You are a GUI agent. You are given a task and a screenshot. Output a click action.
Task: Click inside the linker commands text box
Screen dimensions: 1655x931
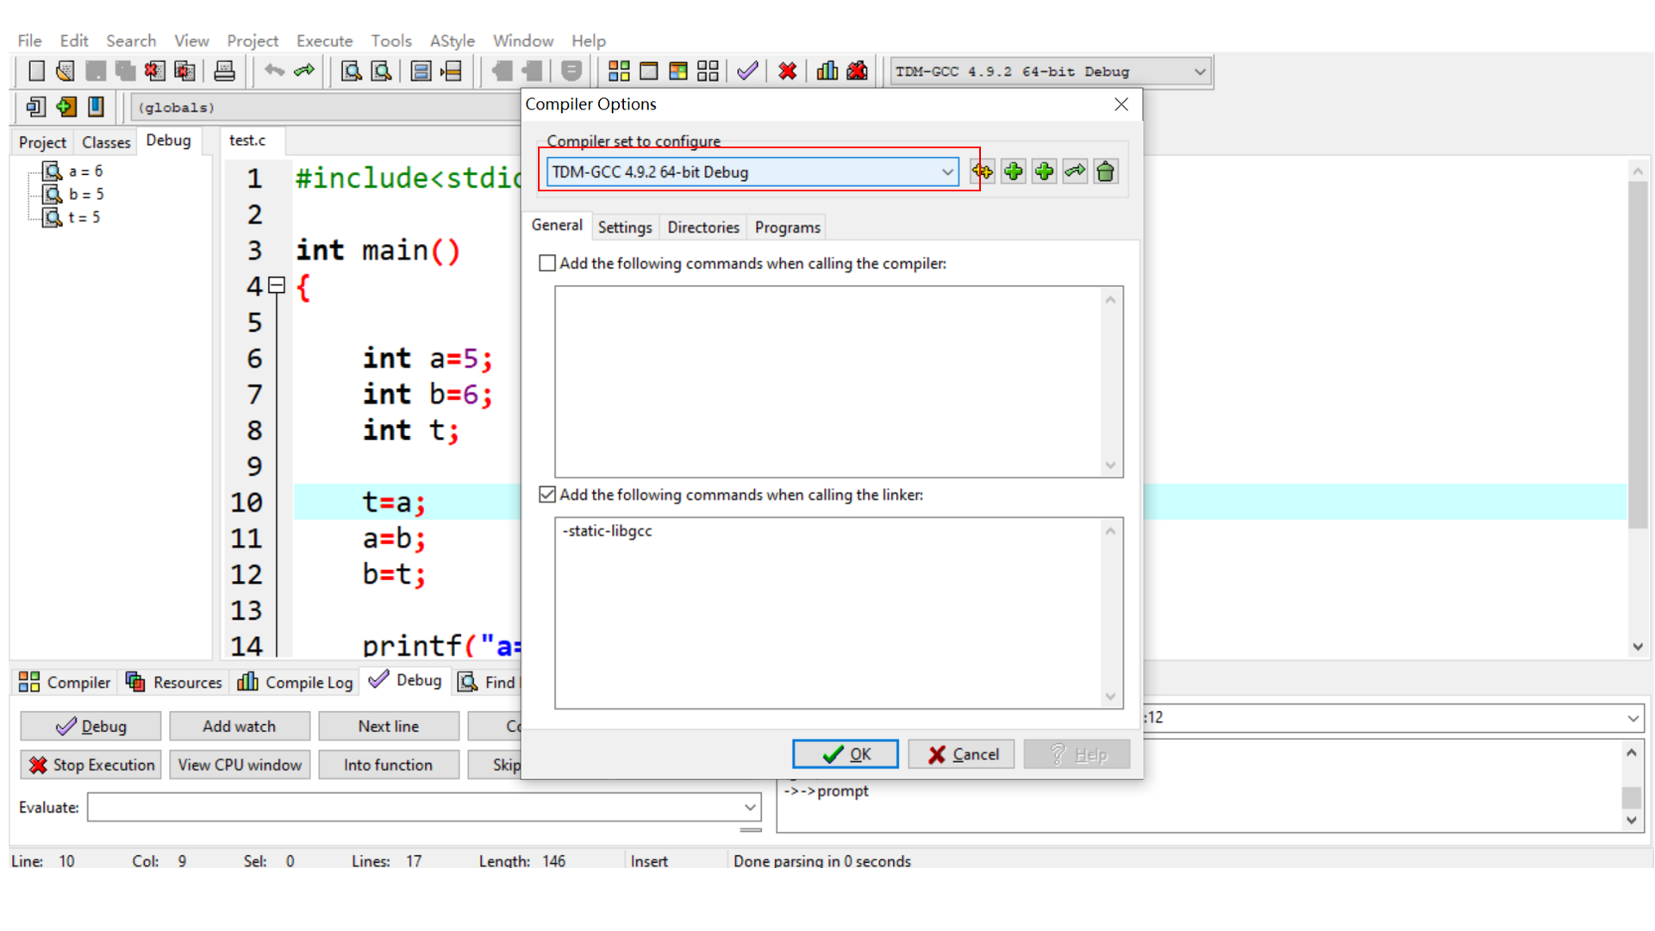[827, 612]
